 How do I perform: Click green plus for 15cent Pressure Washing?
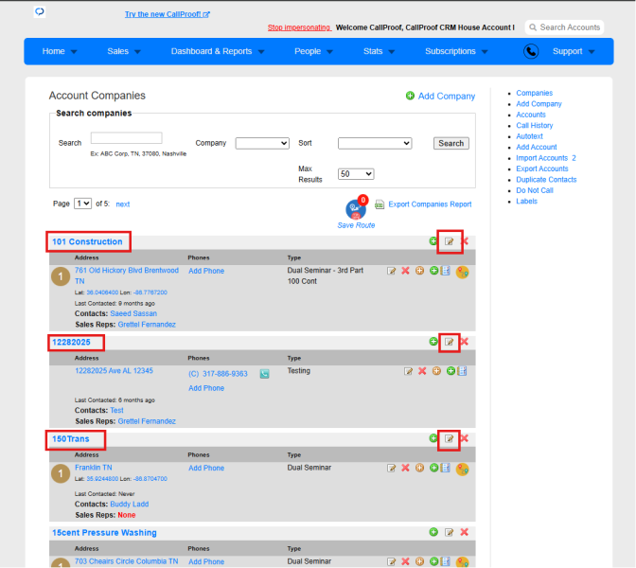point(433,532)
